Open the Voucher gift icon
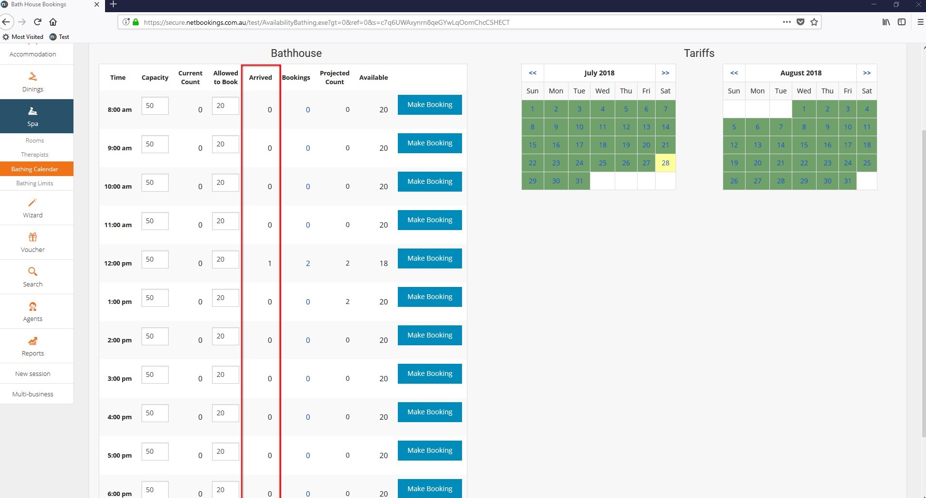 point(33,237)
